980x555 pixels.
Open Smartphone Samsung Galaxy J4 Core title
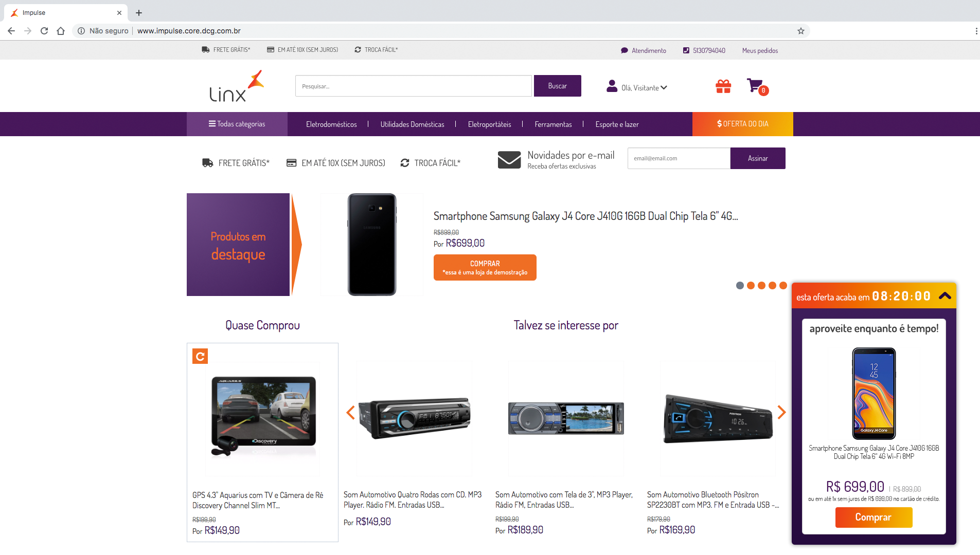(585, 216)
